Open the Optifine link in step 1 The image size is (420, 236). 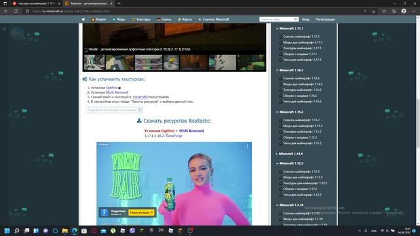pos(112,88)
